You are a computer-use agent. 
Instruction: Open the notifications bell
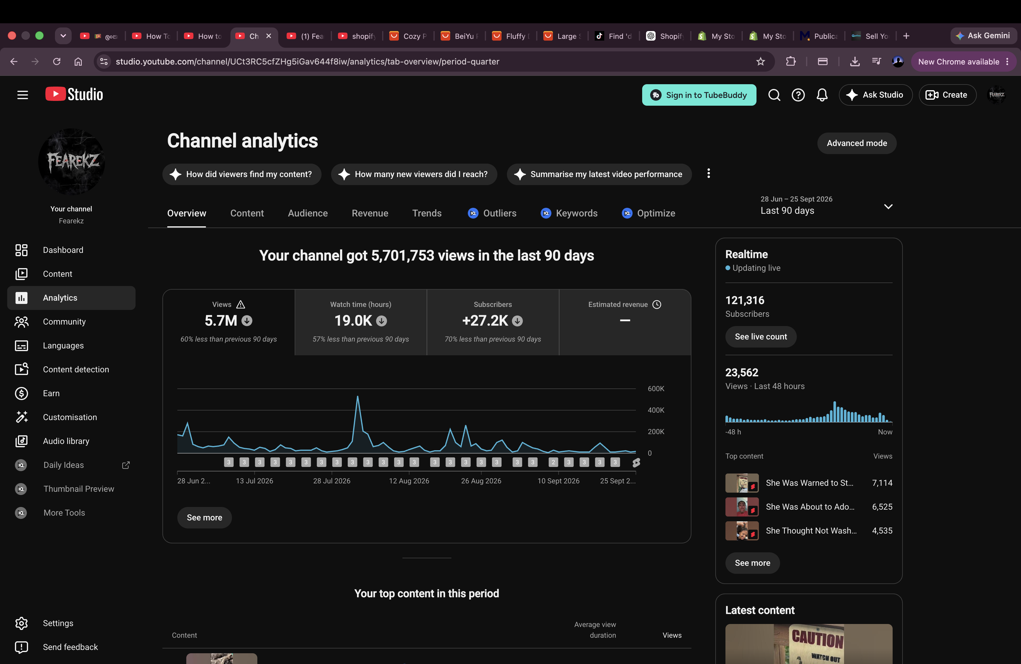coord(822,95)
